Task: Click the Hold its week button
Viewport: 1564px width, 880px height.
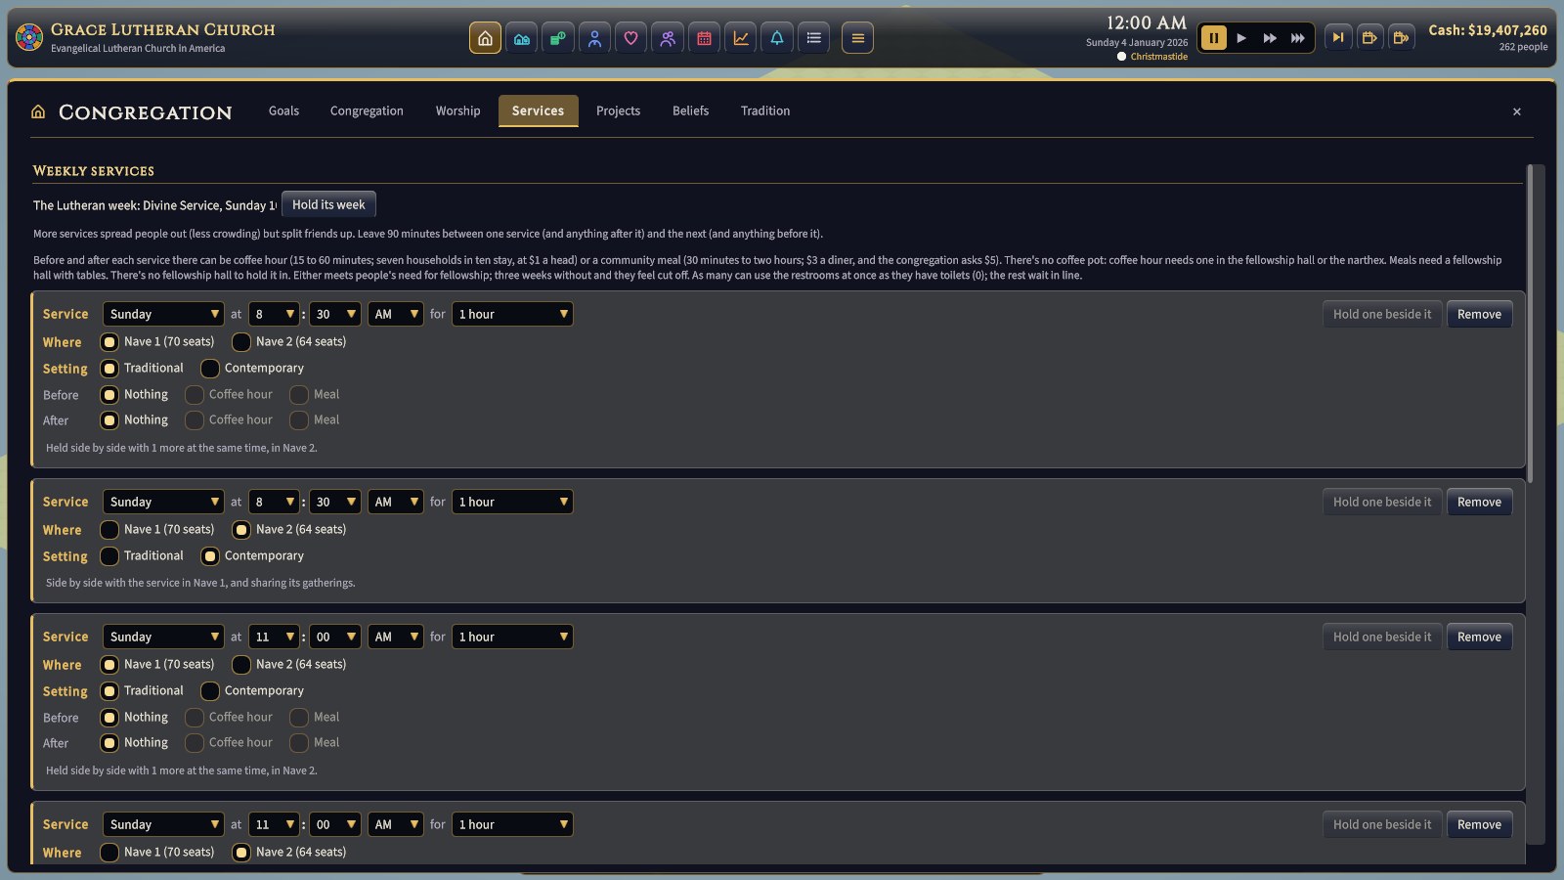Action: click(x=328, y=204)
